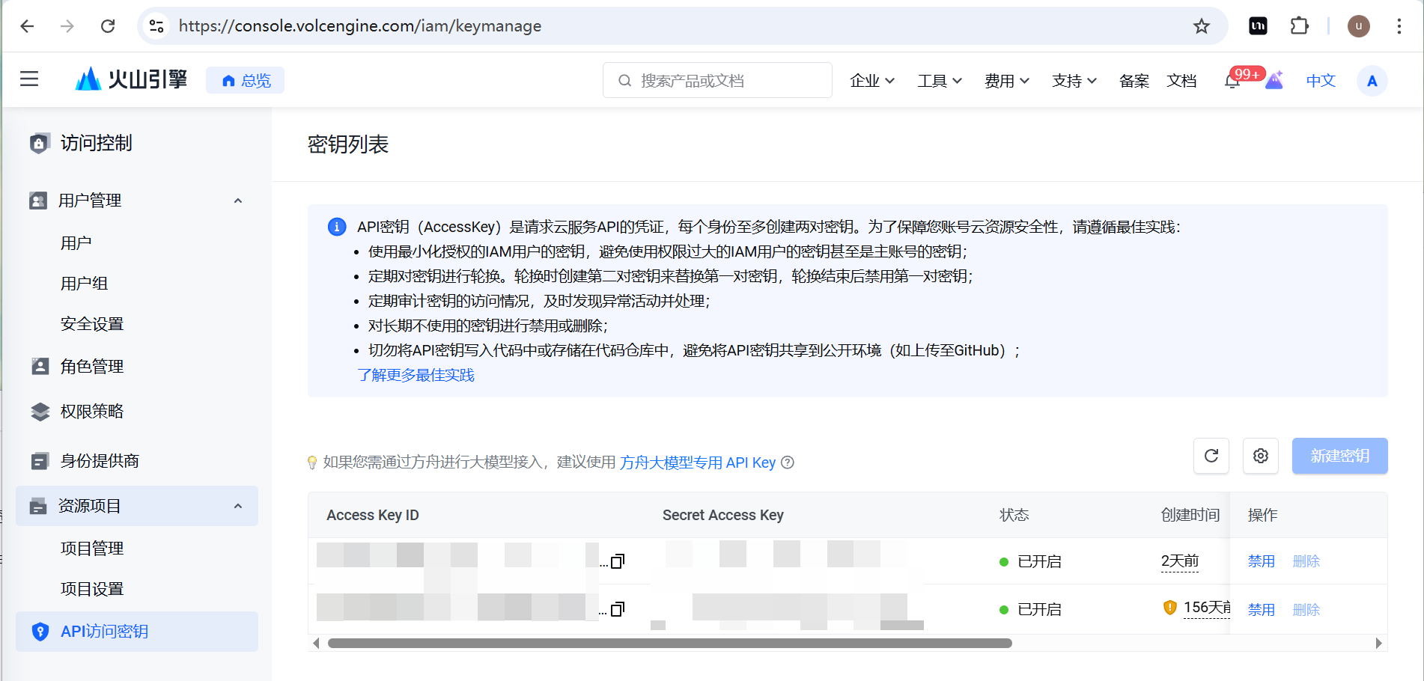
Task: Click the 2天前 creation time
Action: [x=1180, y=561]
